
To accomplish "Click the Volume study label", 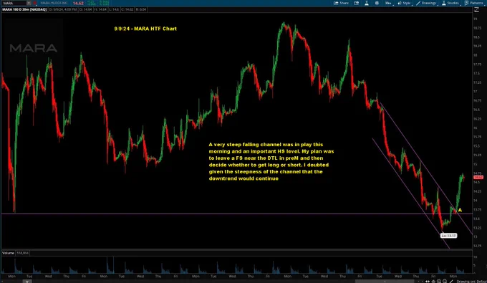I will (x=8, y=253).
